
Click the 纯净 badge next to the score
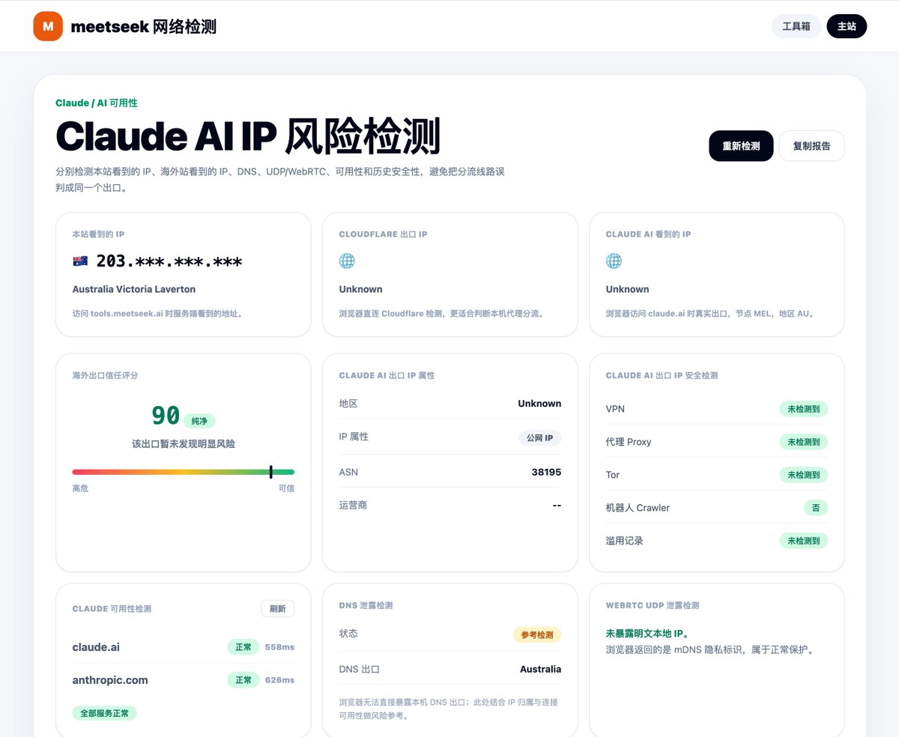click(199, 421)
